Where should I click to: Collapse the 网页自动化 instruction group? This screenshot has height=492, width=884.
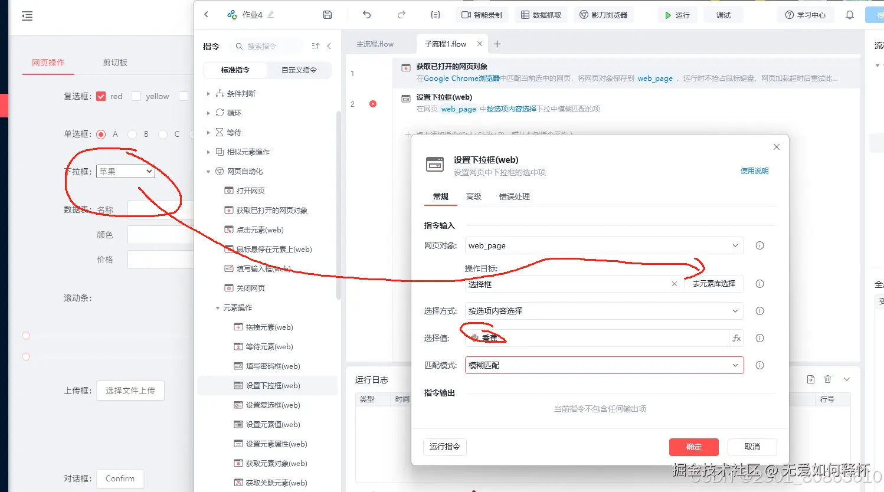(208, 171)
